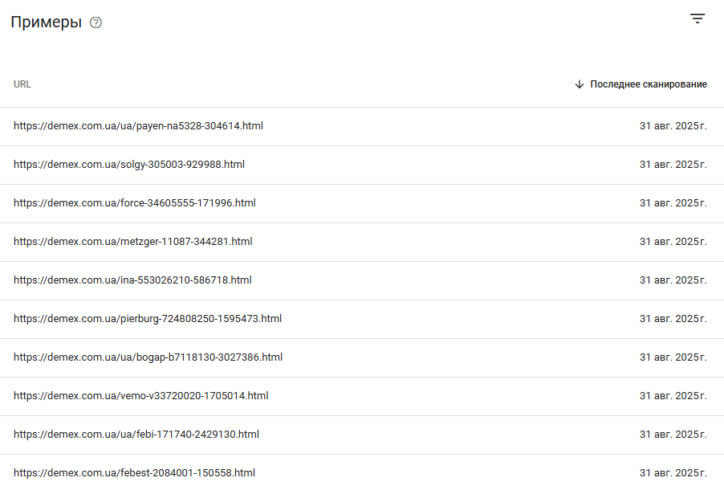Image resolution: width=724 pixels, height=490 pixels.
Task: Select the febest-2084001-150558.html URL
Action: click(134, 473)
